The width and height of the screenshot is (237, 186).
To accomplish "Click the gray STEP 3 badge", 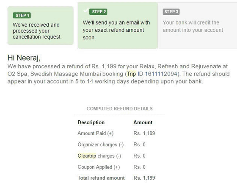I will (x=171, y=12).
